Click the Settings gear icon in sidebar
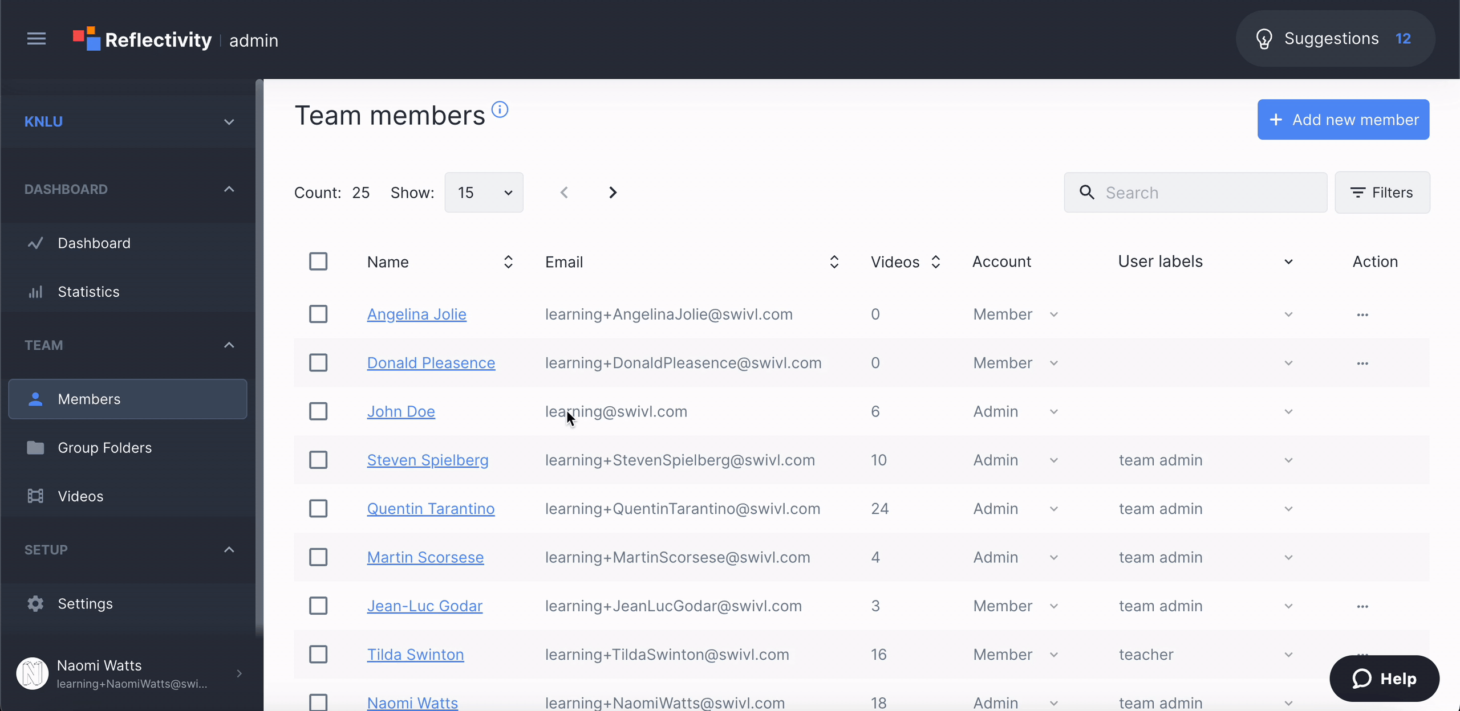 pos(33,603)
